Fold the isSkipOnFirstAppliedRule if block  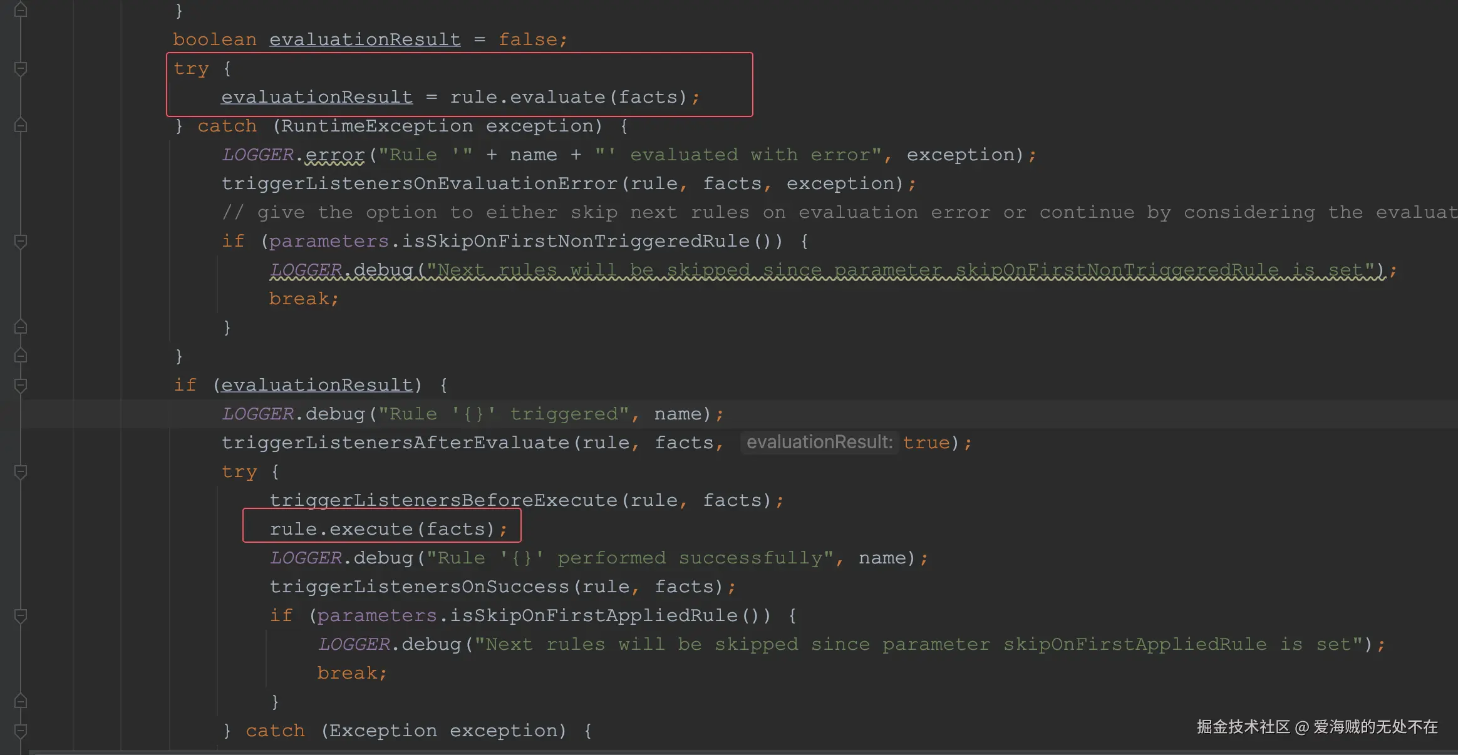point(20,615)
